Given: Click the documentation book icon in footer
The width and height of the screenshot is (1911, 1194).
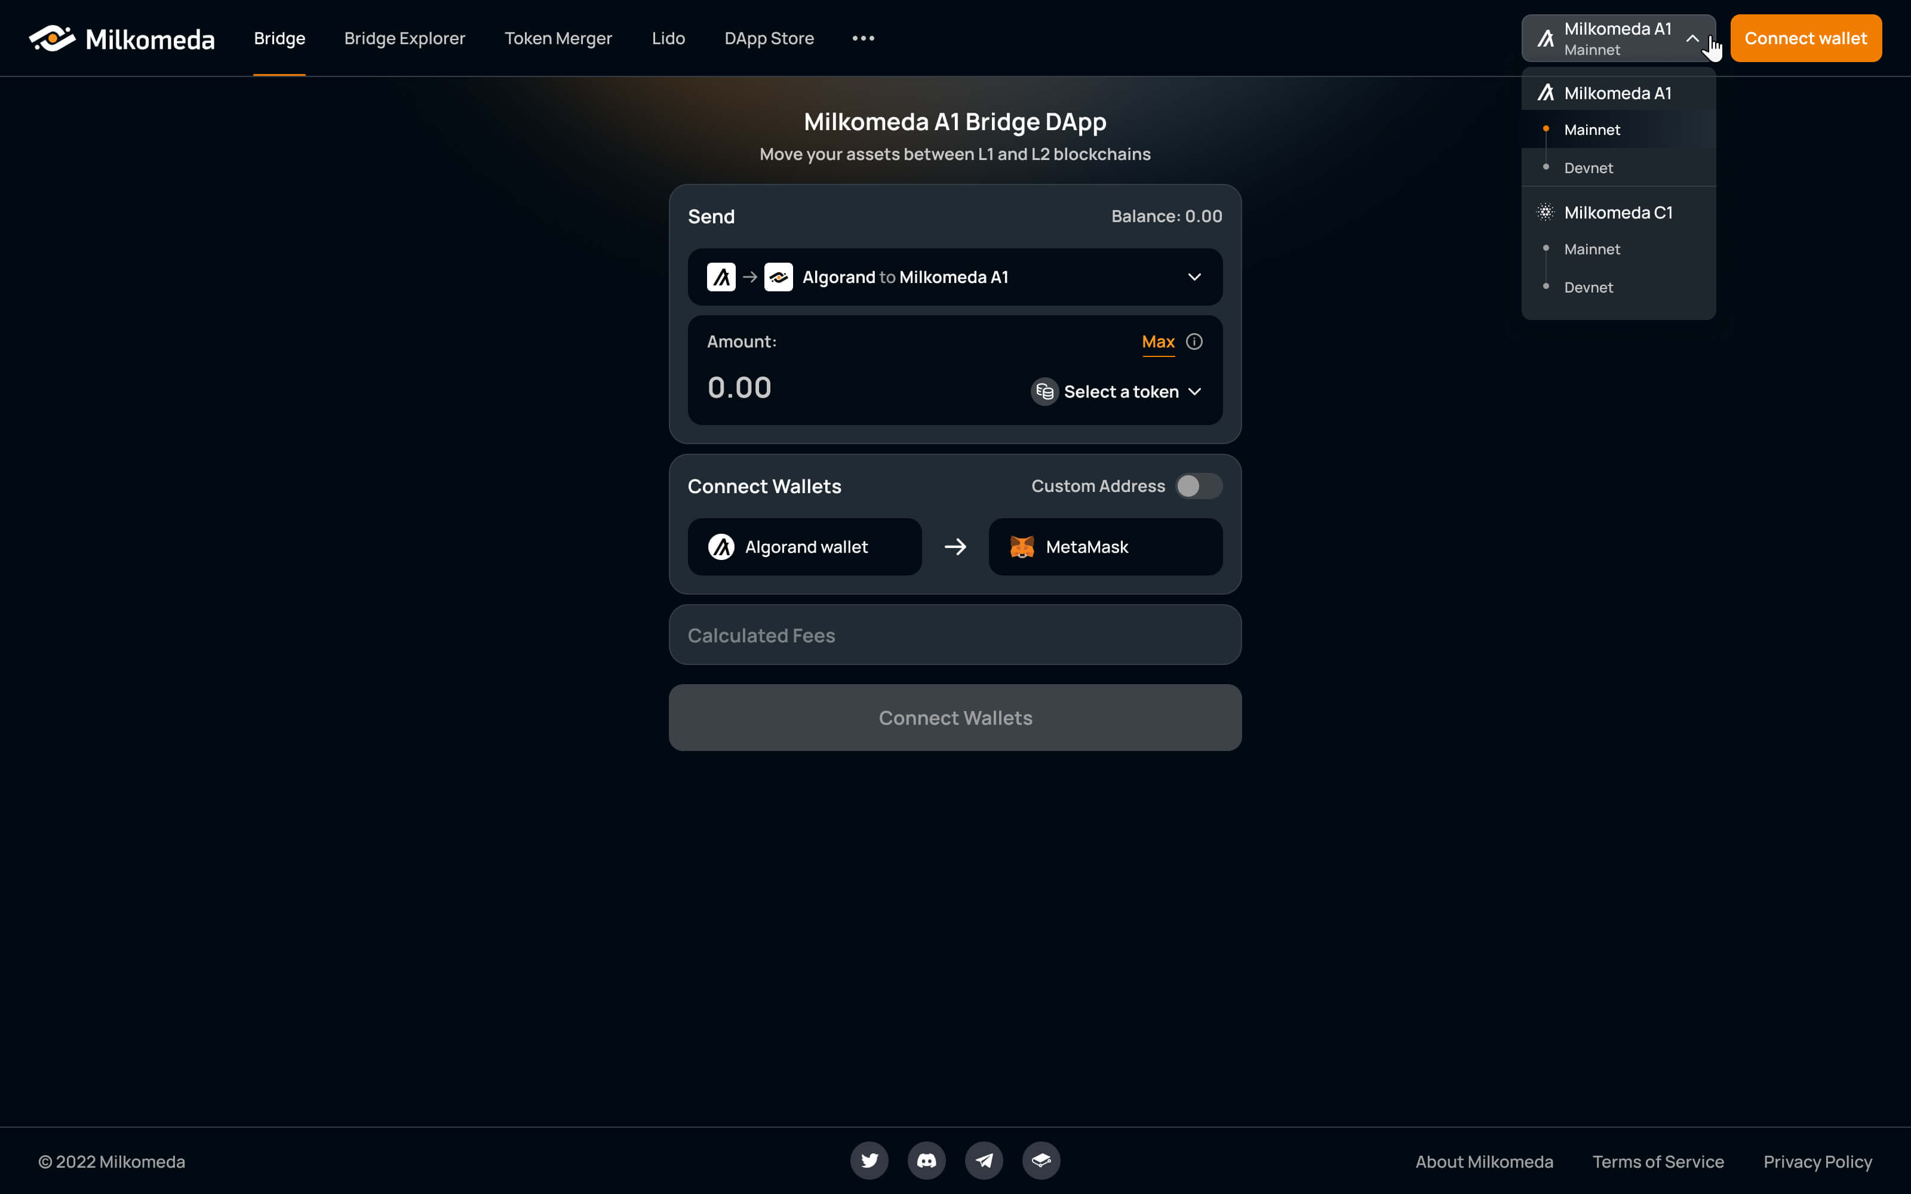Looking at the screenshot, I should coord(1041,1160).
